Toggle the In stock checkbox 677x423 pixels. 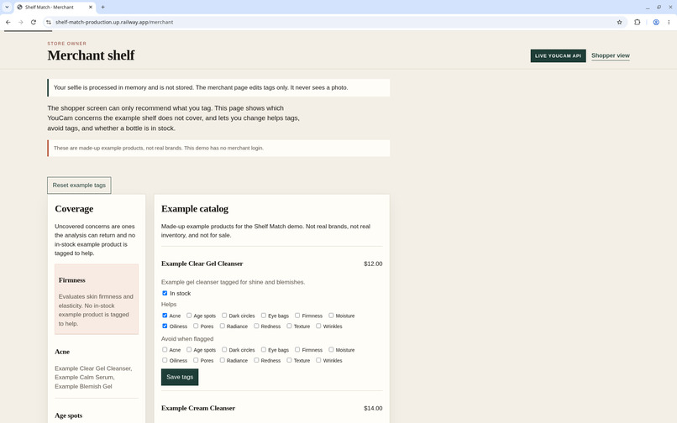pyautogui.click(x=165, y=293)
